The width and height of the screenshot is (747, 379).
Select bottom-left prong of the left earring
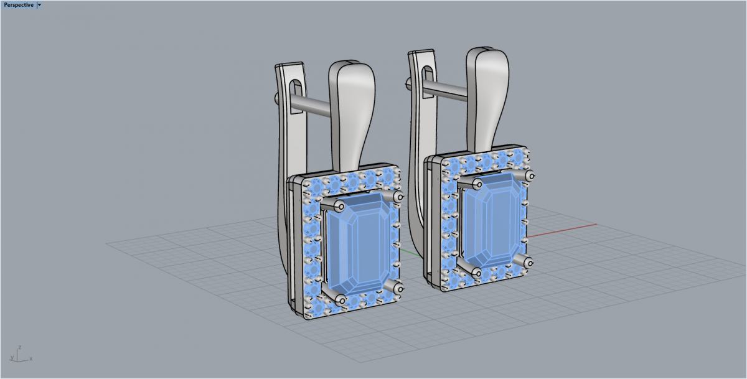[x=339, y=301]
